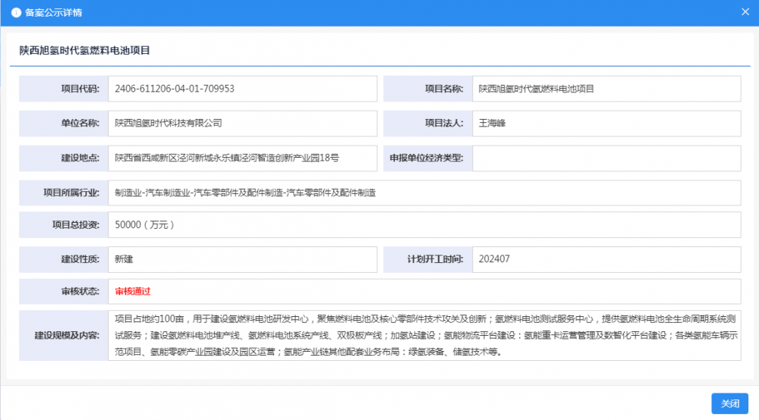Click the 建设性质 field showing 新建
759x420 pixels.
click(x=242, y=259)
